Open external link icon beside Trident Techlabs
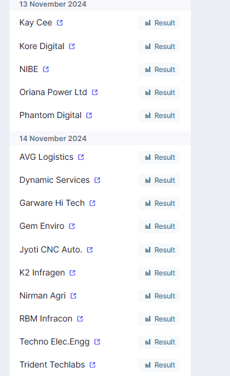 [92, 364]
